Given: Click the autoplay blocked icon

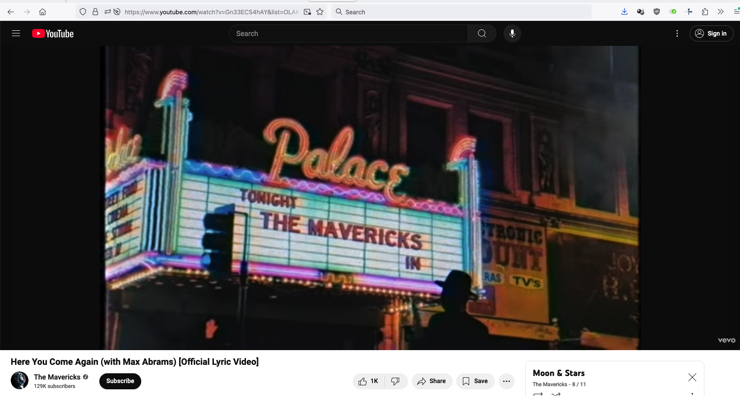Looking at the screenshot, I should [x=117, y=12].
